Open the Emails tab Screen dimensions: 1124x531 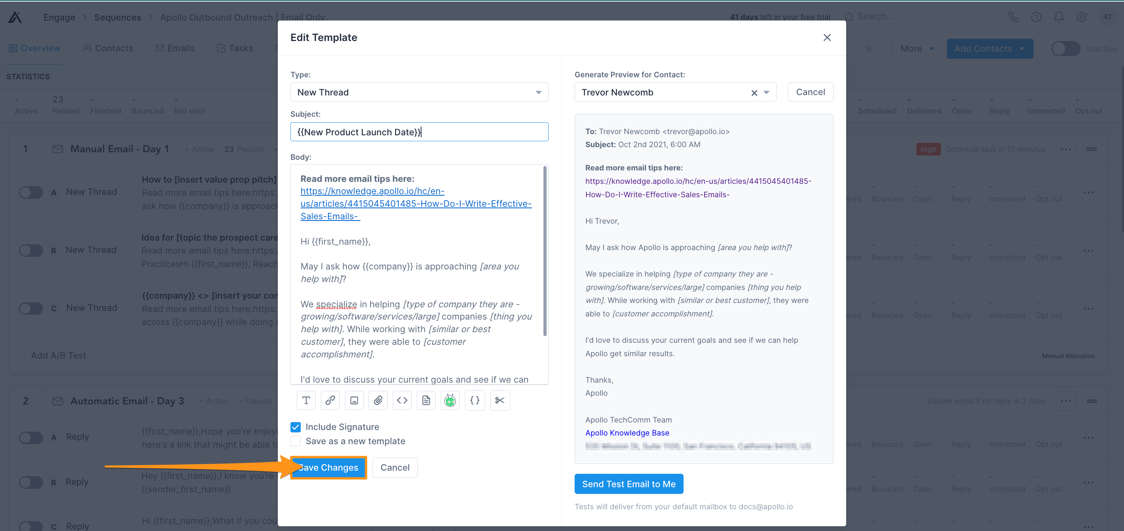point(175,48)
